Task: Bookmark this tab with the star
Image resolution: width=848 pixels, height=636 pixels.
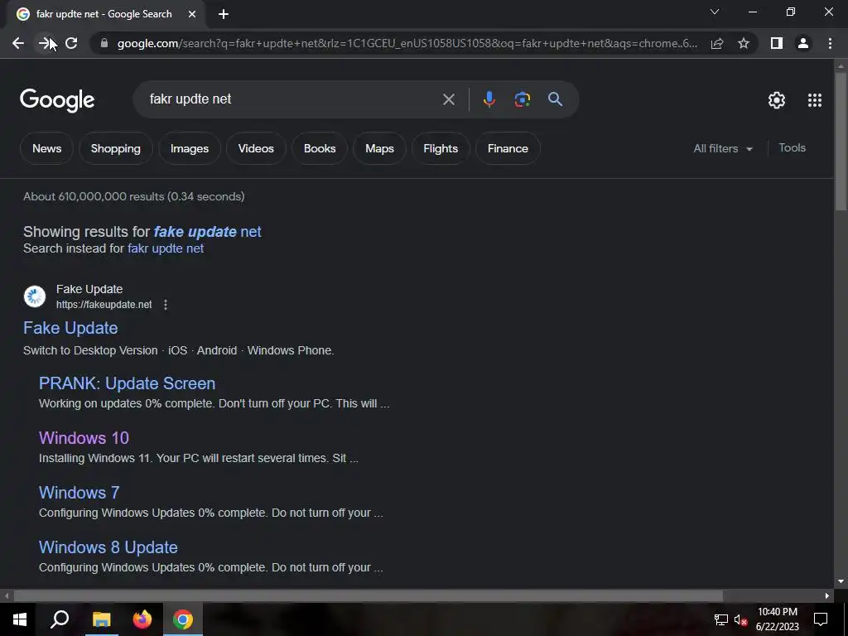Action: (x=744, y=43)
